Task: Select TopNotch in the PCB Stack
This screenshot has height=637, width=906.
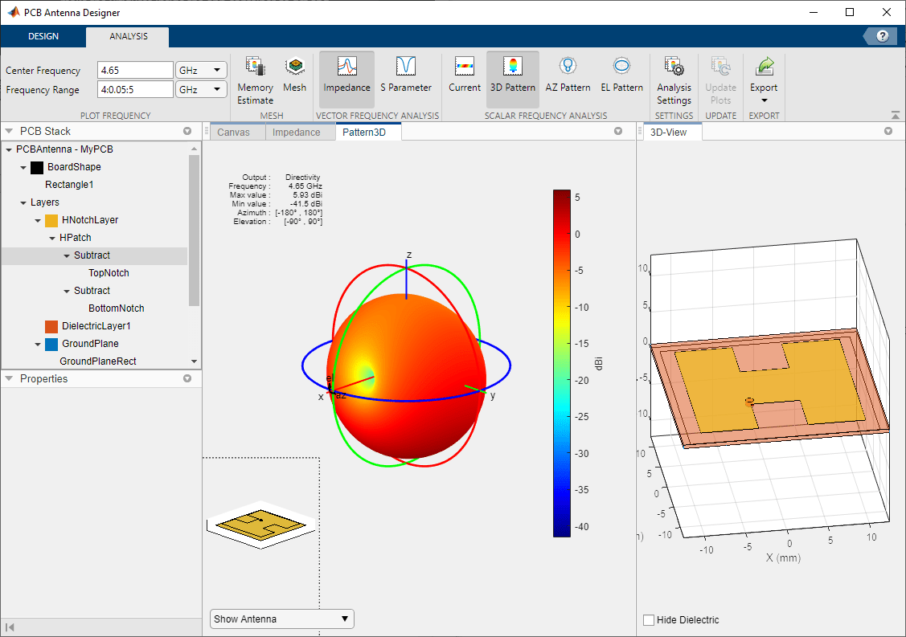Action: click(x=109, y=273)
